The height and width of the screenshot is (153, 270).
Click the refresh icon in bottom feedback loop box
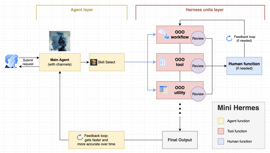[80, 137]
